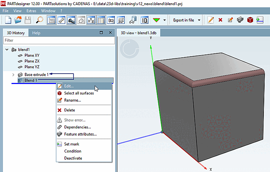
Task: Collapse the blend1 root tree node
Action: (x=7, y=49)
